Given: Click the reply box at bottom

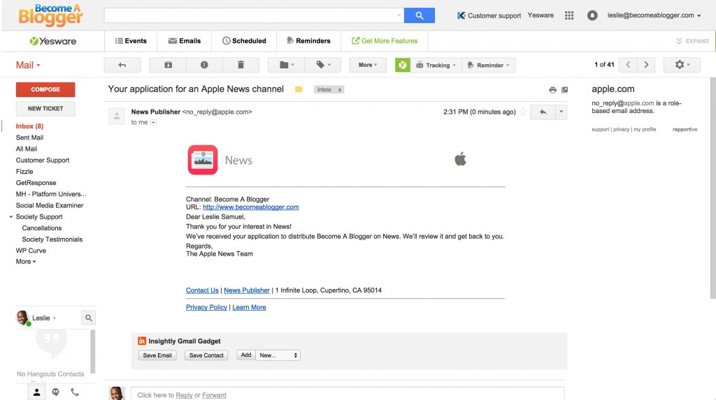Looking at the screenshot, I should 348,394.
